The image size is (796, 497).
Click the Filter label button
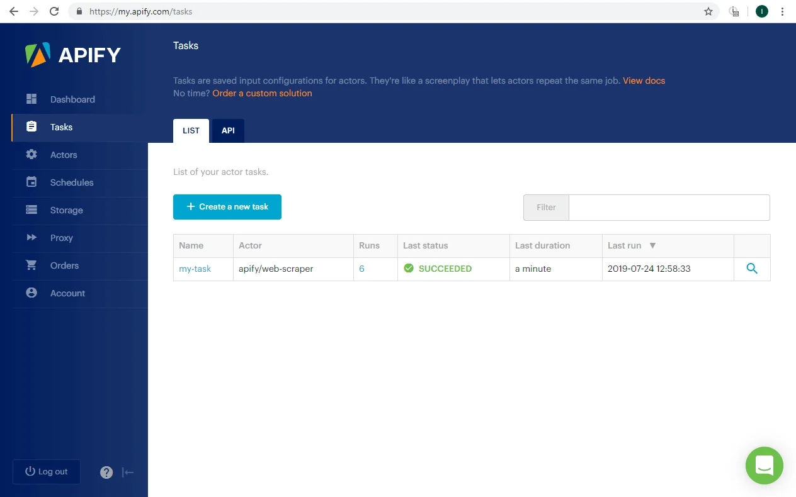click(546, 208)
